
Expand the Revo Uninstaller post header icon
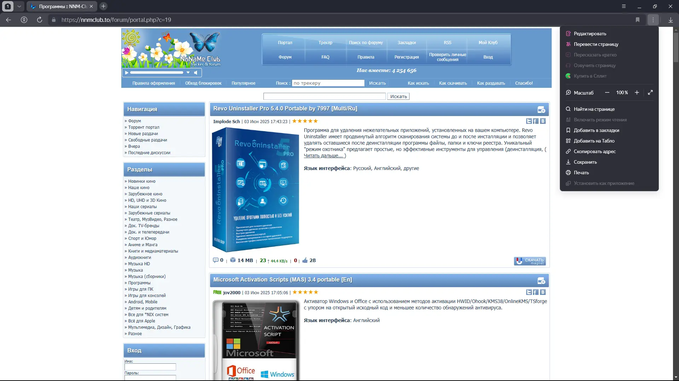[541, 110]
